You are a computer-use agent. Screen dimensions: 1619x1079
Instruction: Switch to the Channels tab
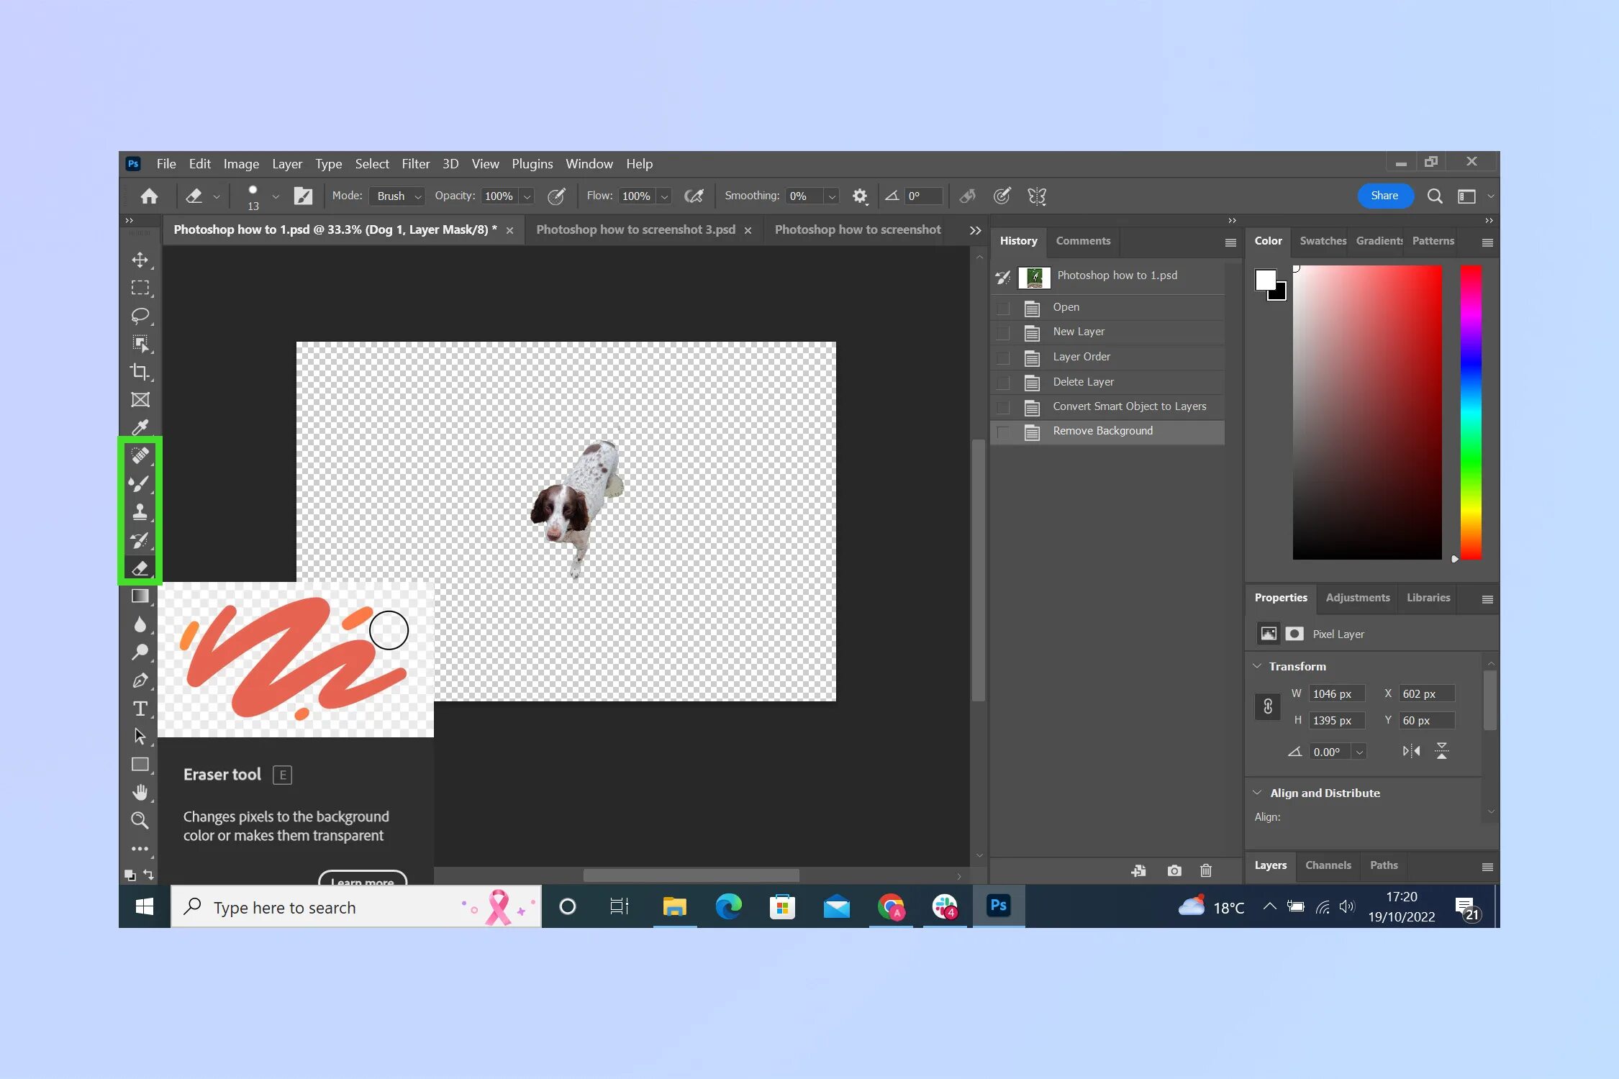tap(1326, 865)
